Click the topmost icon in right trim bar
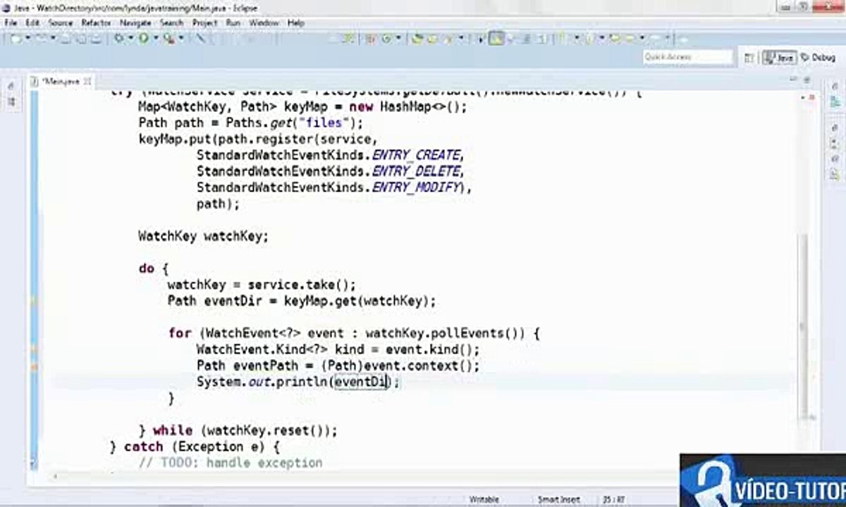 pos(835,85)
